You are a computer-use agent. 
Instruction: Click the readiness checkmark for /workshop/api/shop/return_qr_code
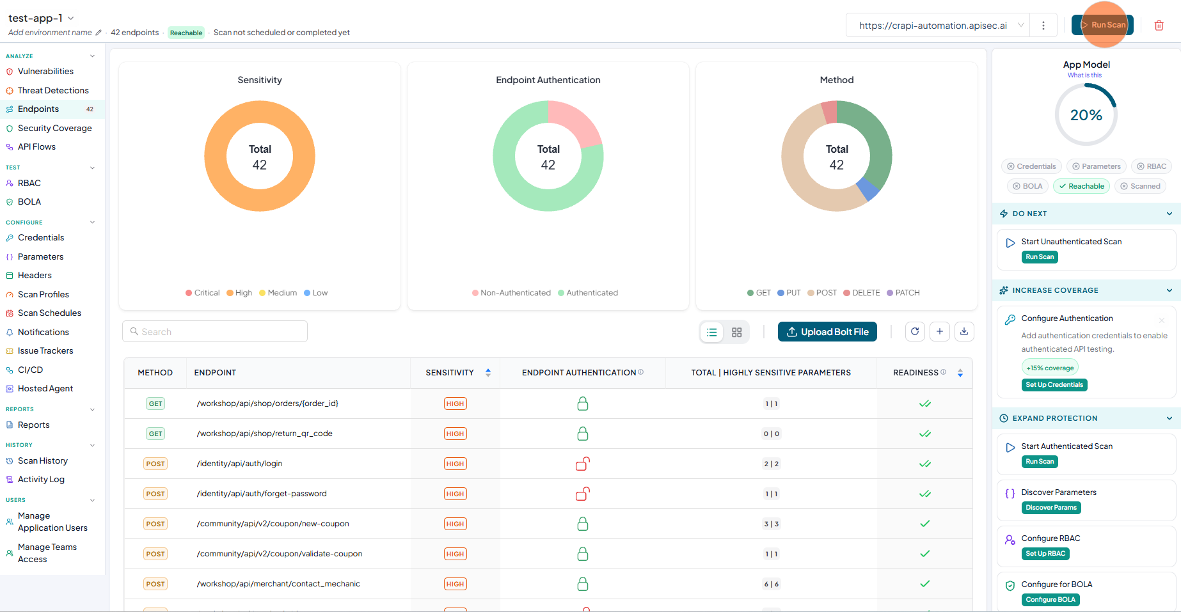(x=925, y=434)
